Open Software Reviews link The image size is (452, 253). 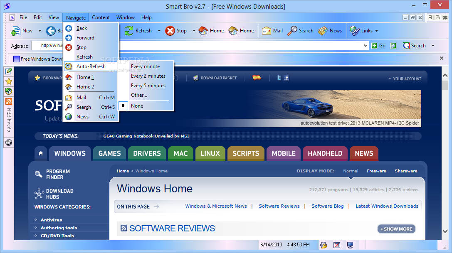279,206
